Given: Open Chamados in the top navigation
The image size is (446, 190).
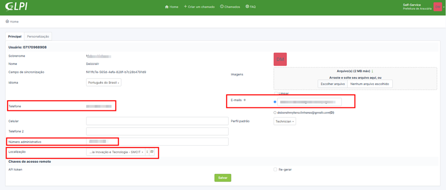Looking at the screenshot, I should 230,7.
